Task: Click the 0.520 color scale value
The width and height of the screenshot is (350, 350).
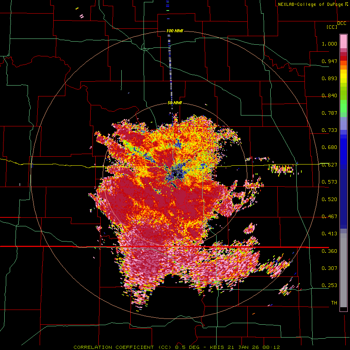Action: (329, 199)
